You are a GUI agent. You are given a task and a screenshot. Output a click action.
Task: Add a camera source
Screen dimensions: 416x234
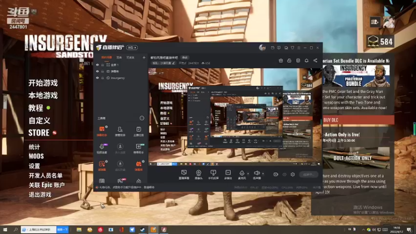coord(199,175)
